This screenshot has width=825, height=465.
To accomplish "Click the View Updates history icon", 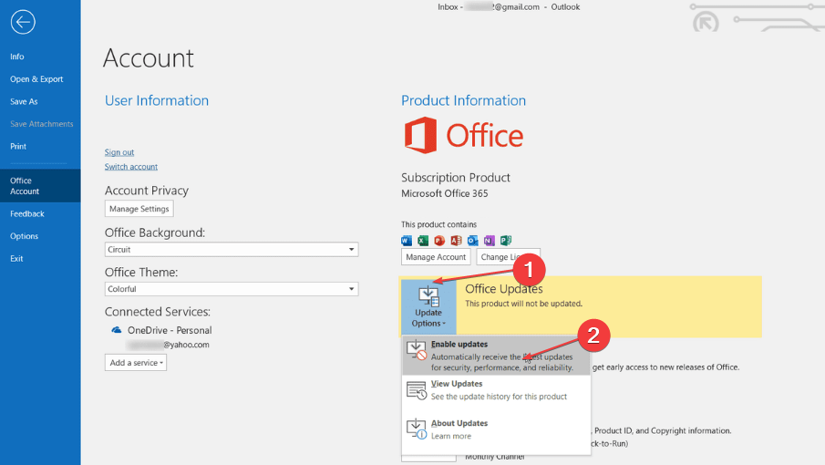I will (417, 390).
